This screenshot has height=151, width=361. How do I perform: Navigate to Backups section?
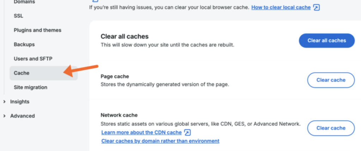coord(24,45)
